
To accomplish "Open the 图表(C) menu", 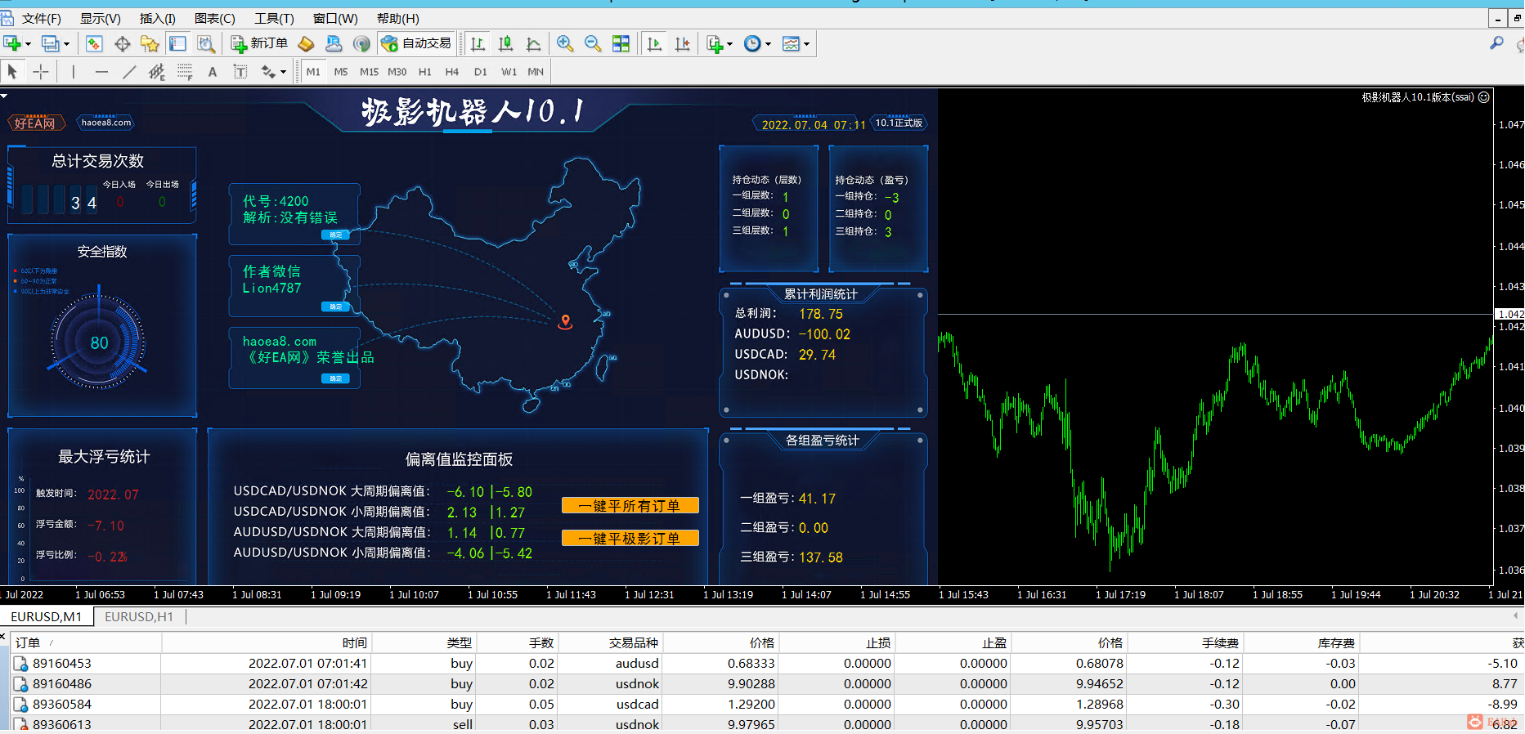I will [x=215, y=18].
